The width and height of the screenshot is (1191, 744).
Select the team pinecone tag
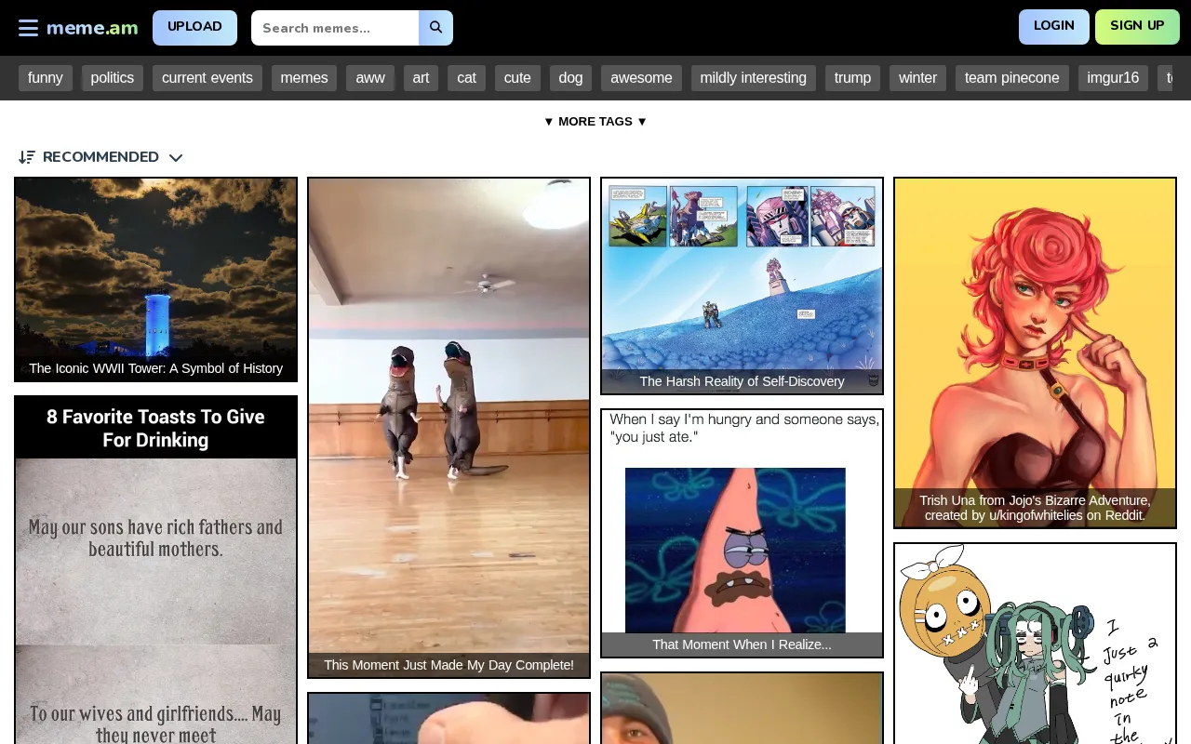click(1012, 78)
